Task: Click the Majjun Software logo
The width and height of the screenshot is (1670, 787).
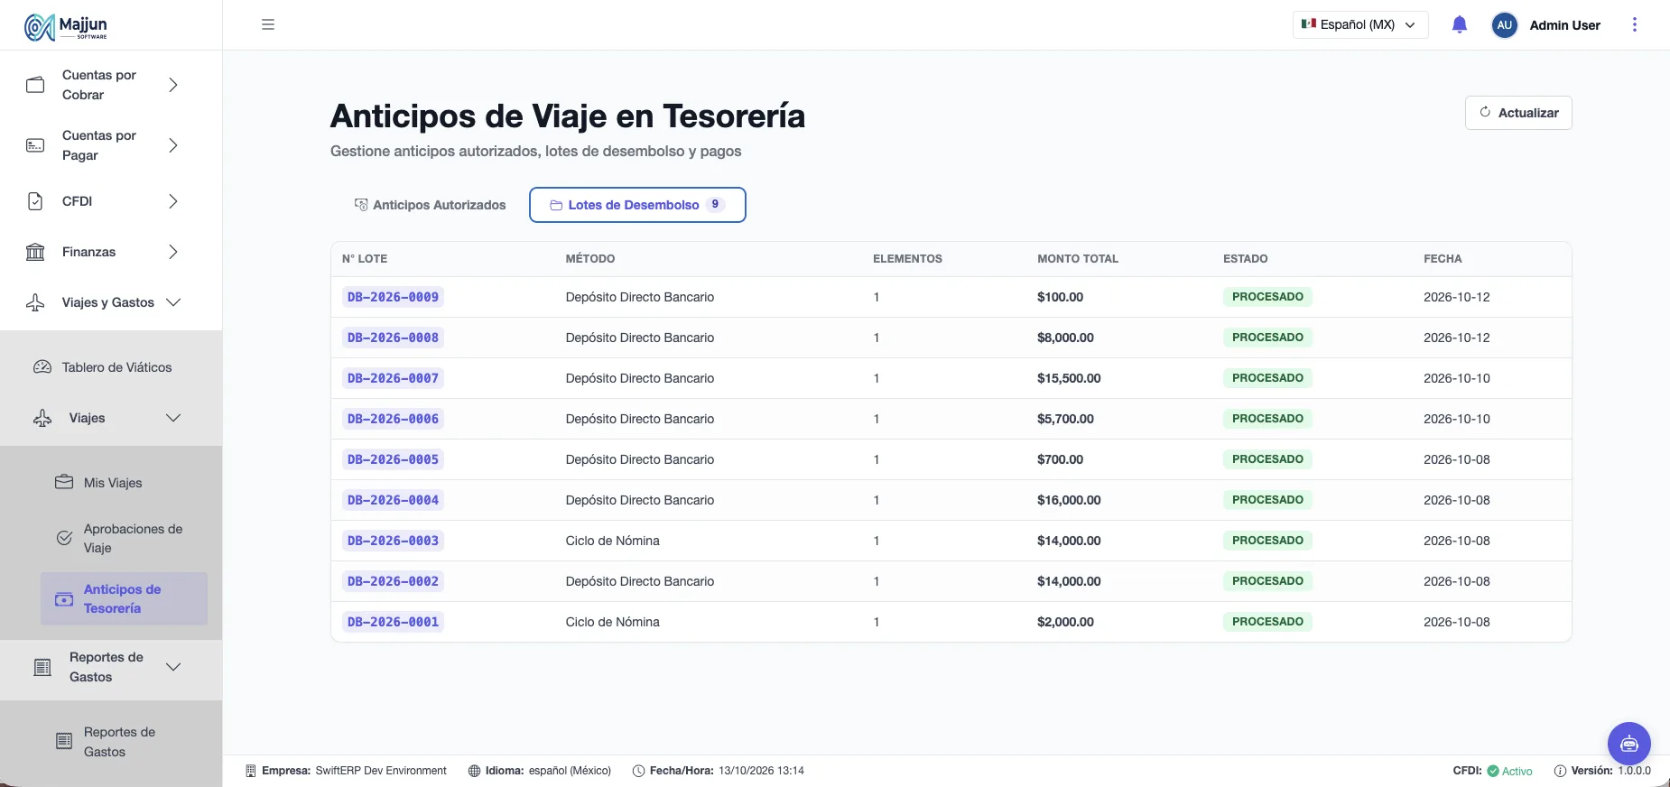Action: pos(66,27)
